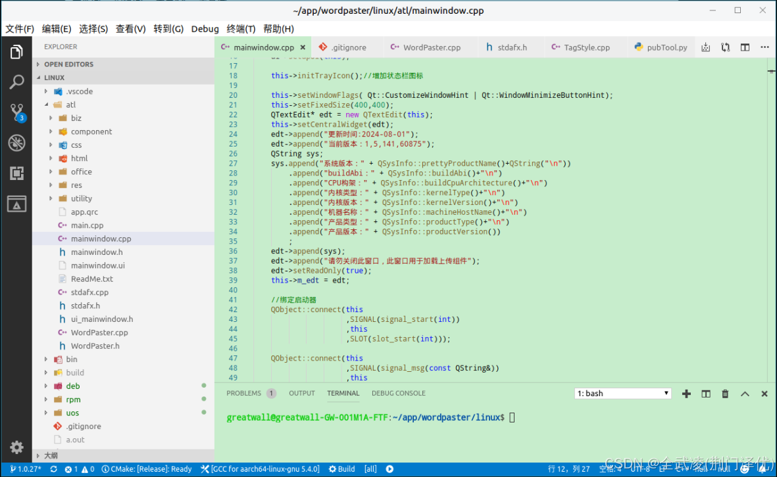
Task: Open ReadMe.txt in the explorer
Action: 124,279
